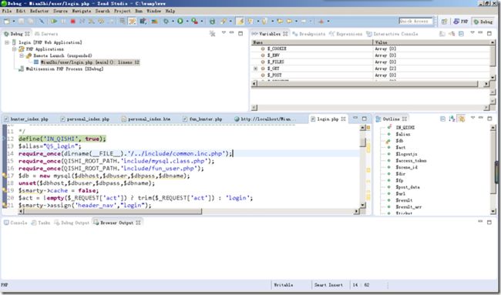
Task: Open the Refactor menu
Action: 39,11
